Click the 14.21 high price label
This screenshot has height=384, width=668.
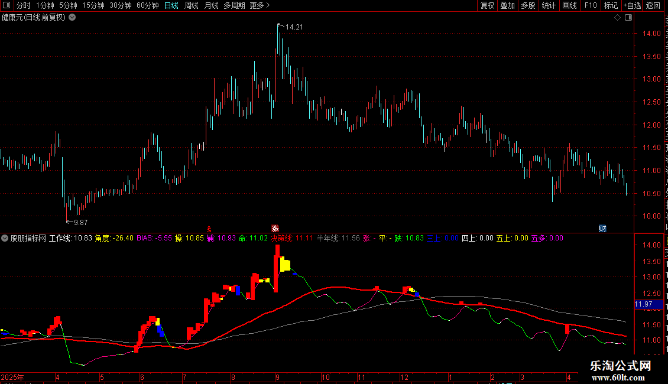click(294, 27)
